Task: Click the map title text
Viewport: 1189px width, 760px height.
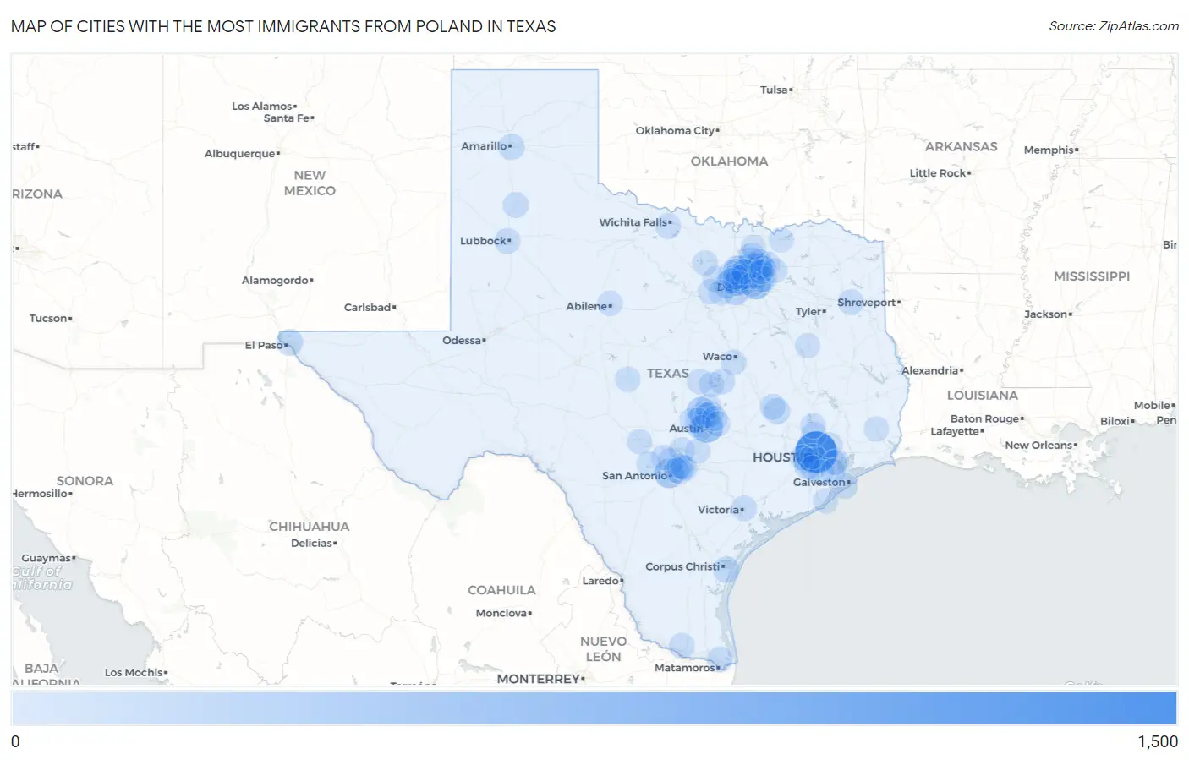Action: click(283, 26)
